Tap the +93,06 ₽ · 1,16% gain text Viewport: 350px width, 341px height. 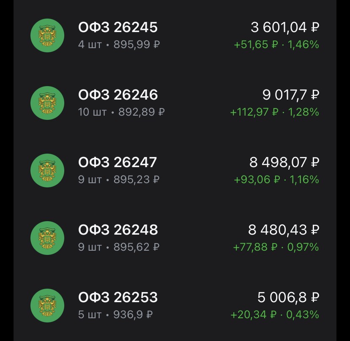(x=276, y=180)
